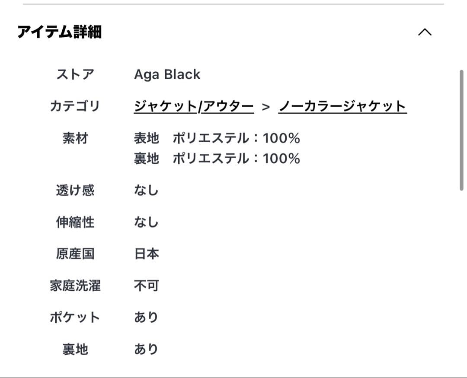Select the 素材 label
The height and width of the screenshot is (378, 467).
pos(76,138)
